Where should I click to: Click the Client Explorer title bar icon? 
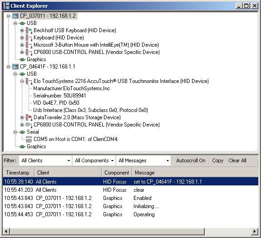tap(6, 6)
